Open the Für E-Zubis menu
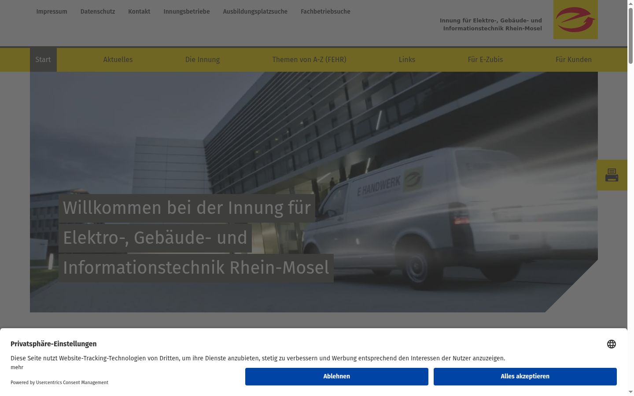Image resolution: width=634 pixels, height=396 pixels. (x=485, y=59)
